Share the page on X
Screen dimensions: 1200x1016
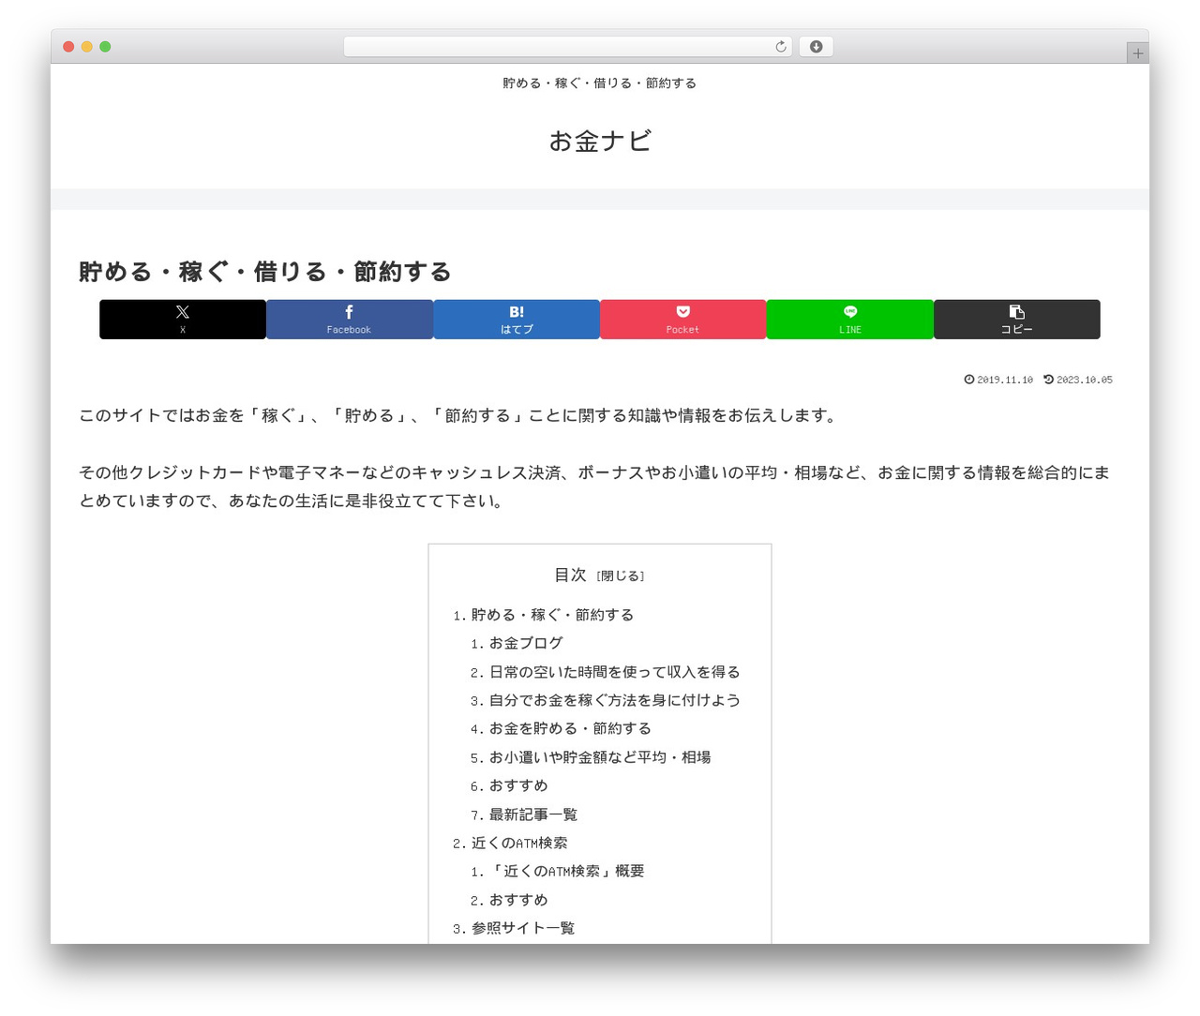point(183,320)
